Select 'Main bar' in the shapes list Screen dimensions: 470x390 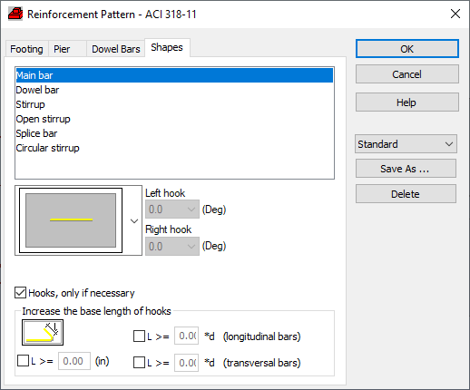pos(174,75)
